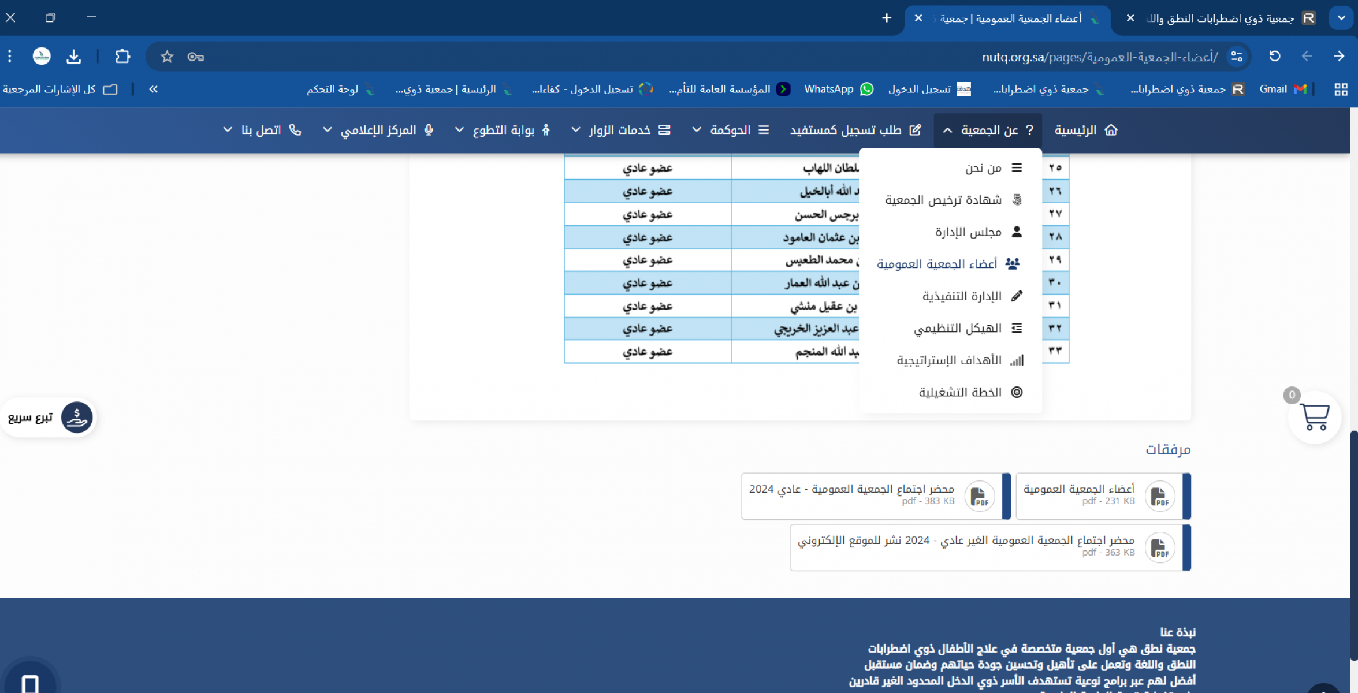Image resolution: width=1358 pixels, height=693 pixels.
Task: Select مجلس الإدارة from the dropdown menu
Action: pyautogui.click(x=968, y=232)
